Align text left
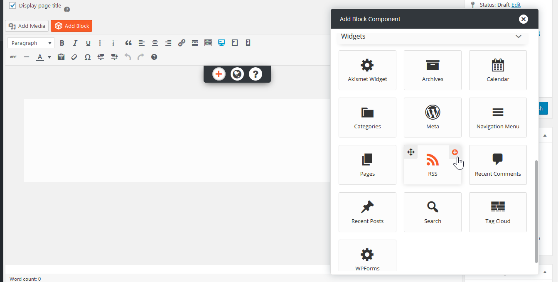The width and height of the screenshot is (558, 282). (142, 43)
